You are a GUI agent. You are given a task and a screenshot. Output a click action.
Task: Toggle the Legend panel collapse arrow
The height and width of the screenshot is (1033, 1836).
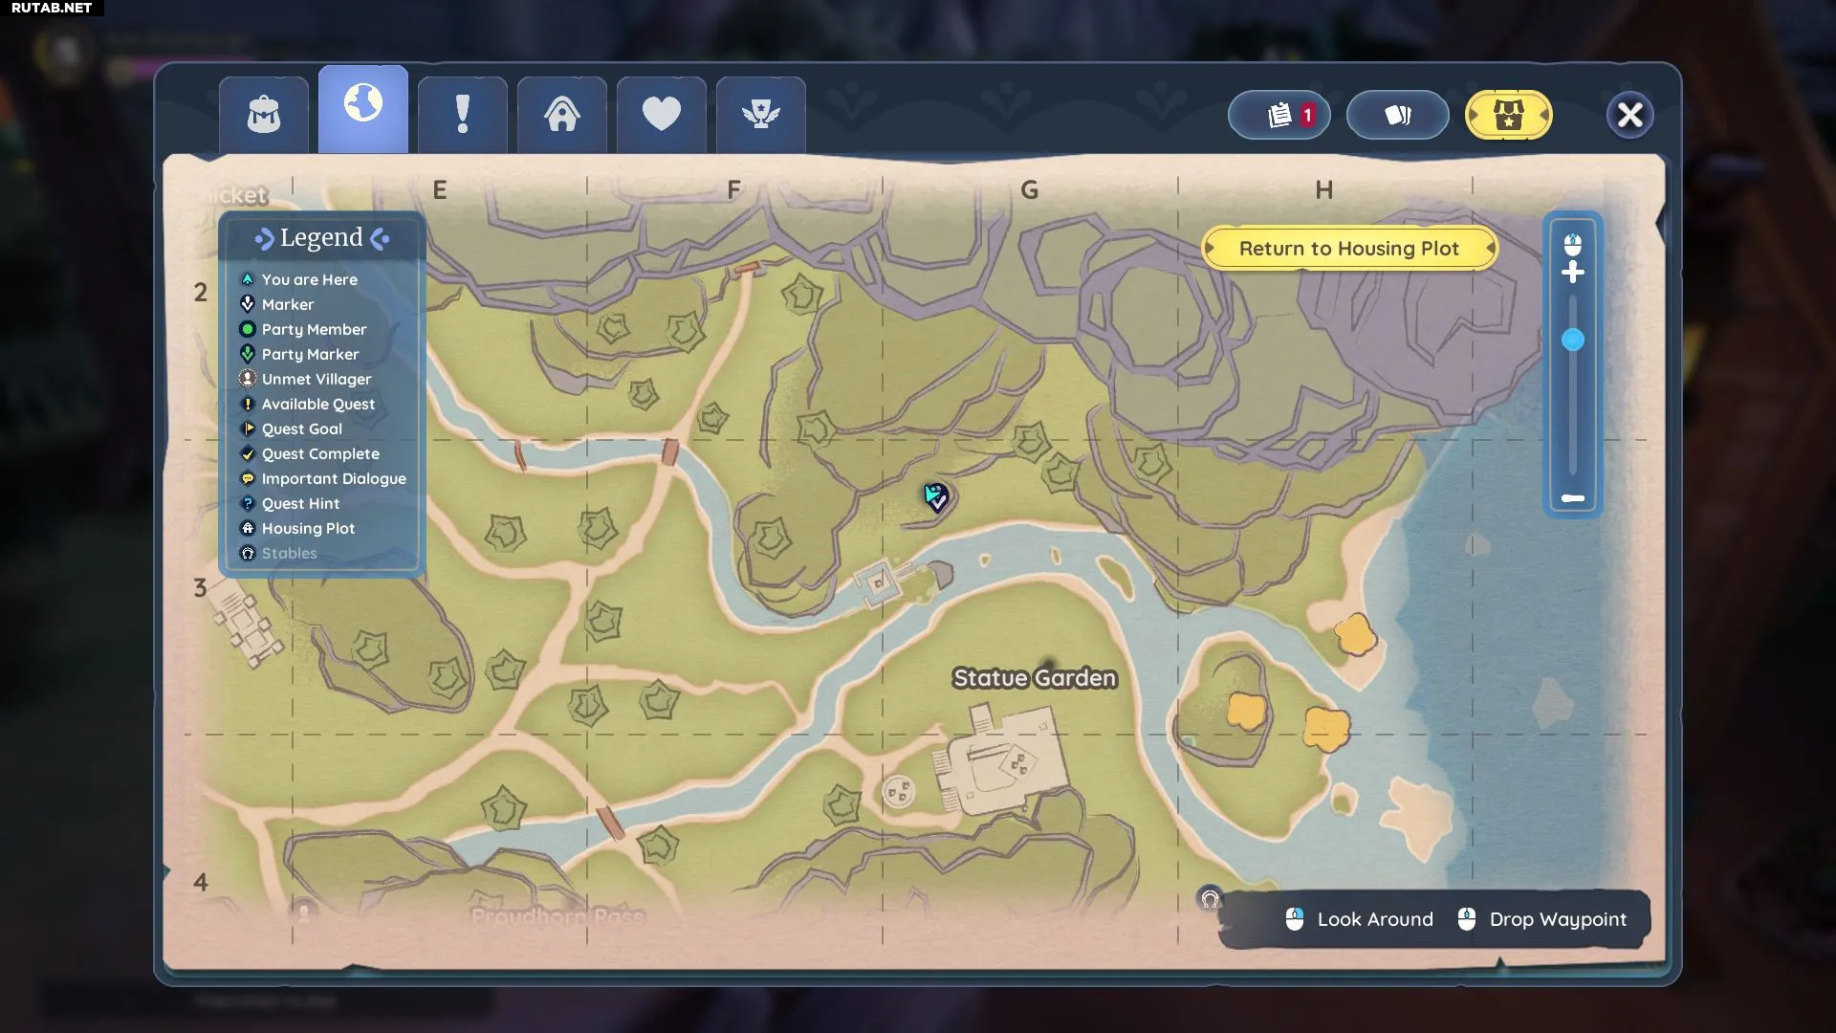381,237
